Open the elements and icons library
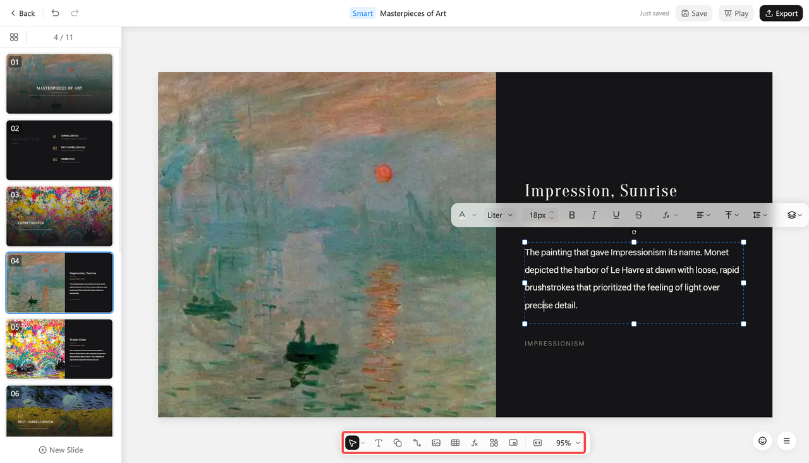Viewport: 809px width, 463px height. 494,443
